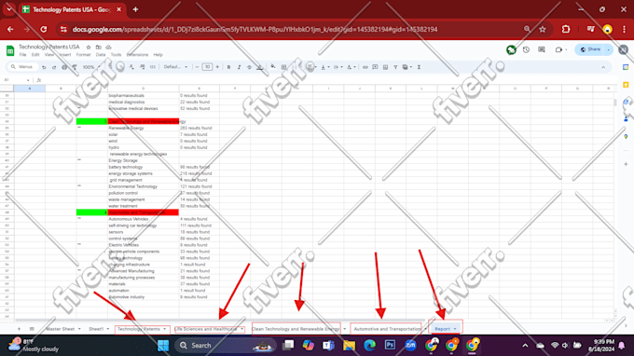Viewport: 634px width, 356px height.
Task: Open version history clock icon
Action: tap(526, 49)
